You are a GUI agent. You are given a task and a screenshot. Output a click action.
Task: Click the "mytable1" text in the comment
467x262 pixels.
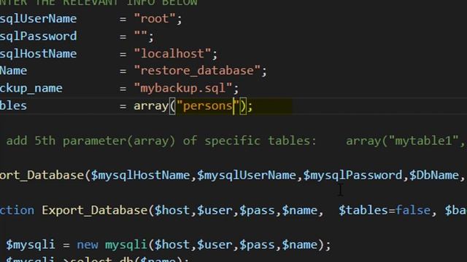[x=423, y=140]
